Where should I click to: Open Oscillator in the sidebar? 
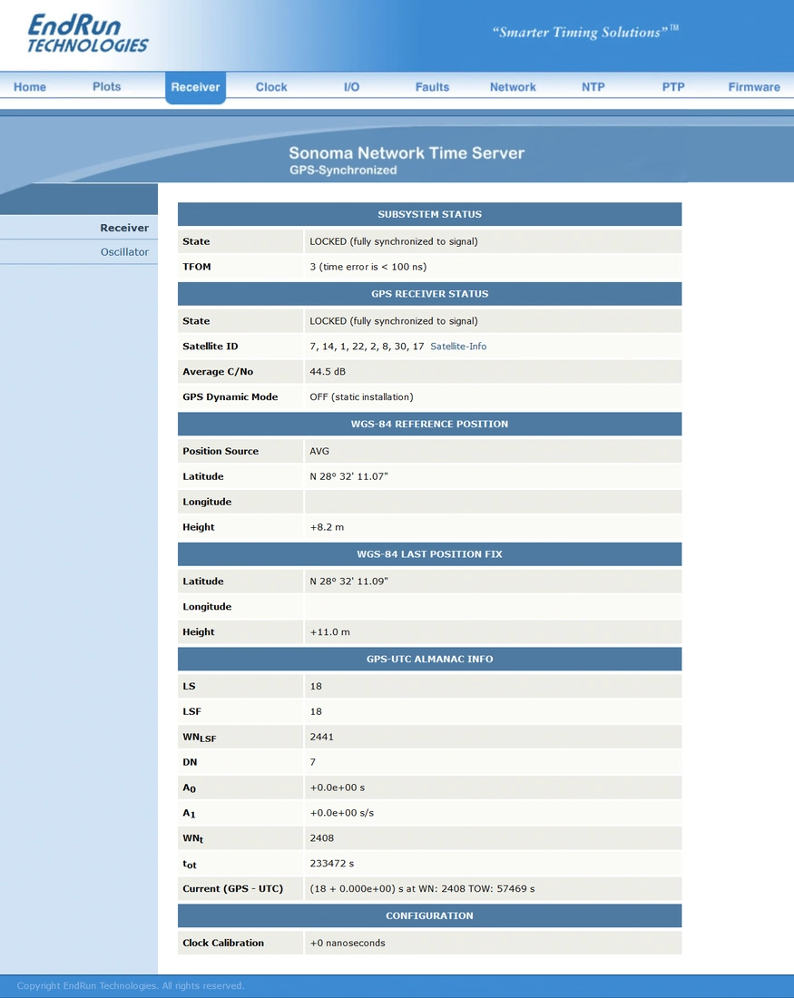click(x=124, y=252)
